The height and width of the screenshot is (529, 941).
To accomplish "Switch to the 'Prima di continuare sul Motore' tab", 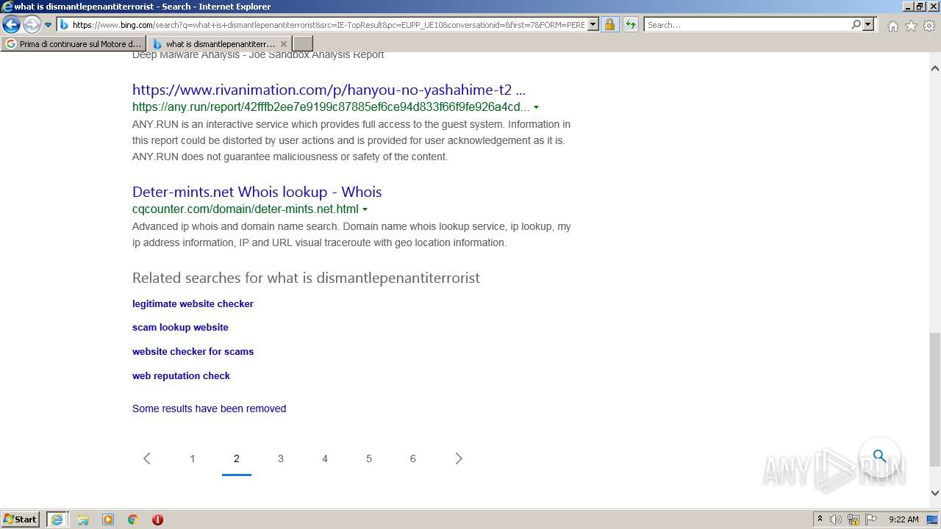I will [x=74, y=44].
